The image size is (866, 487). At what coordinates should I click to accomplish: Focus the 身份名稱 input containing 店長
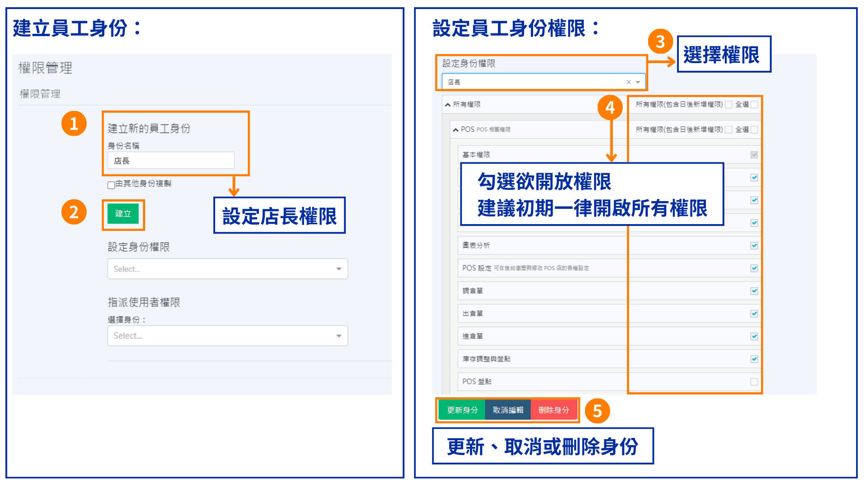(171, 161)
